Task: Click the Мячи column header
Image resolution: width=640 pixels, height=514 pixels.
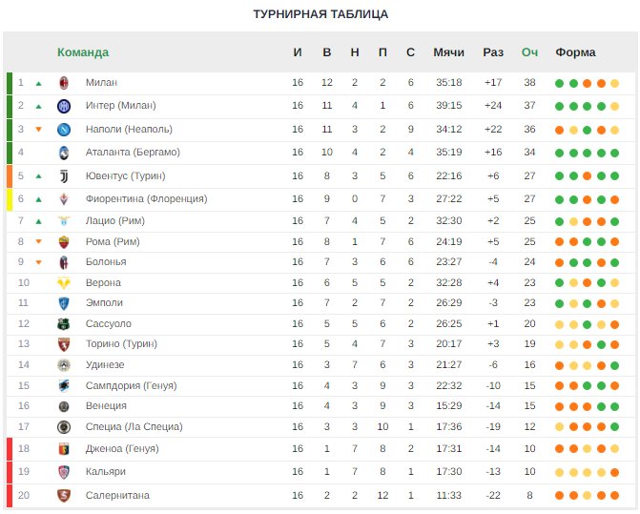Action: tap(448, 52)
